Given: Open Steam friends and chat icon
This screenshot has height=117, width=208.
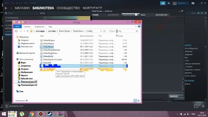Looking at the screenshot, I should [x=203, y=106].
